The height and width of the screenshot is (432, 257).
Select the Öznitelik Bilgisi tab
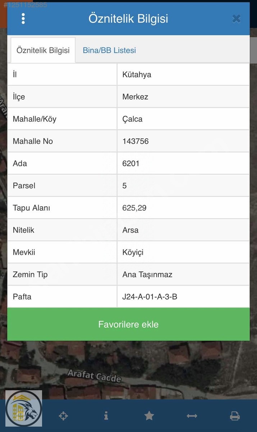coord(43,50)
